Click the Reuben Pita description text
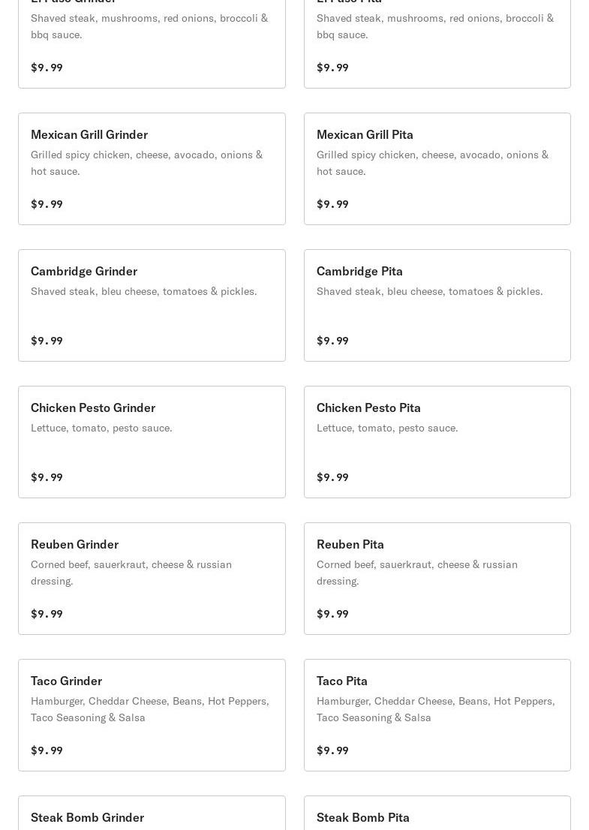Image resolution: width=589 pixels, height=830 pixels. click(x=416, y=573)
